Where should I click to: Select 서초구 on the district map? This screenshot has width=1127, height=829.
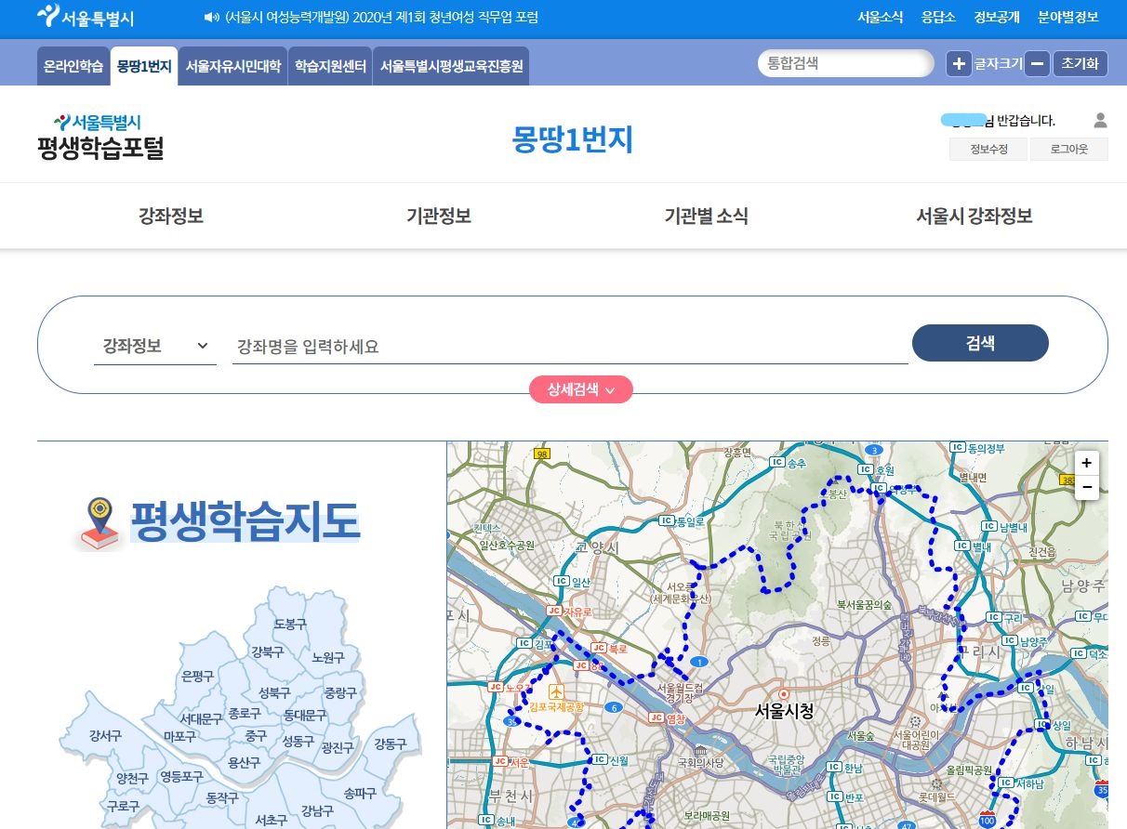point(272,820)
